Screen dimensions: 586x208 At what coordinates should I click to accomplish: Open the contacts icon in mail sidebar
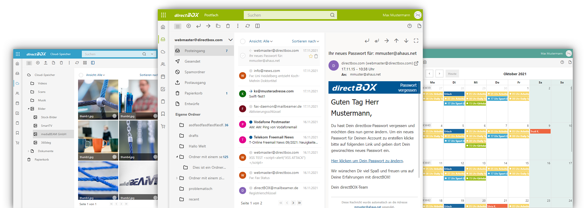coord(163,64)
